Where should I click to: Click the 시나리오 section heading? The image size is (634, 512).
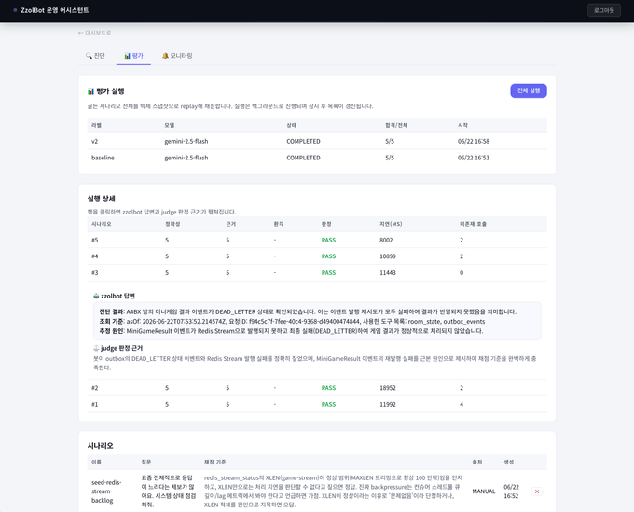pyautogui.click(x=101, y=445)
